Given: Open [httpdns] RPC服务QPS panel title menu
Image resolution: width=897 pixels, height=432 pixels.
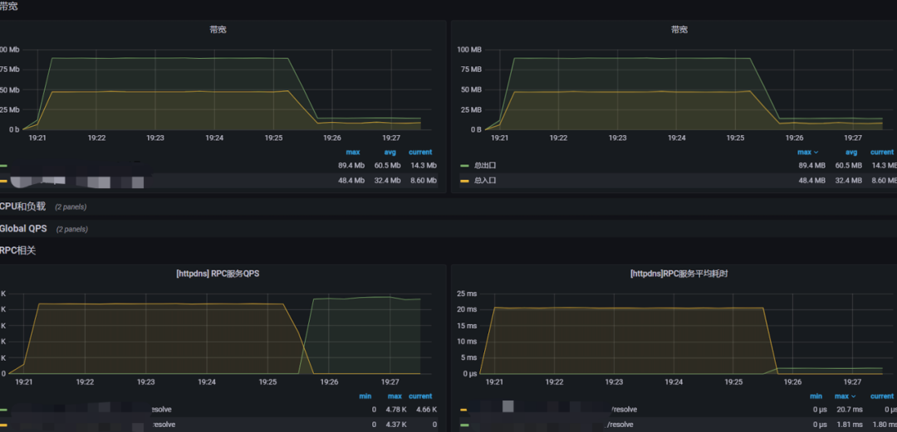Looking at the screenshot, I should point(218,274).
